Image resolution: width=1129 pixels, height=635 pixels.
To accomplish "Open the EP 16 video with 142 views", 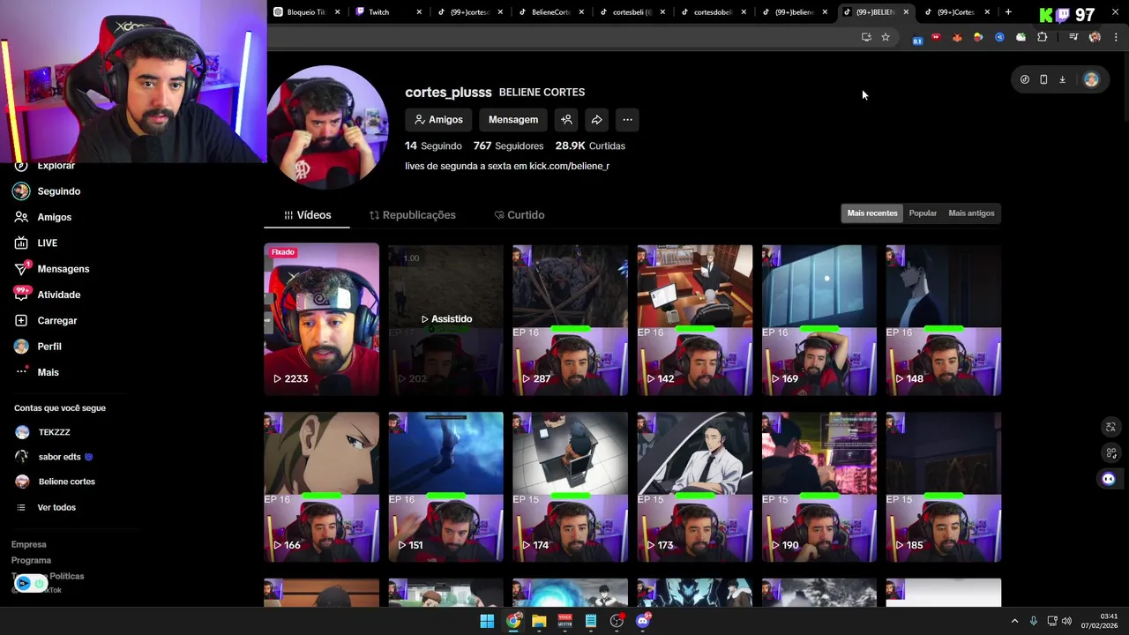I will tap(695, 320).
